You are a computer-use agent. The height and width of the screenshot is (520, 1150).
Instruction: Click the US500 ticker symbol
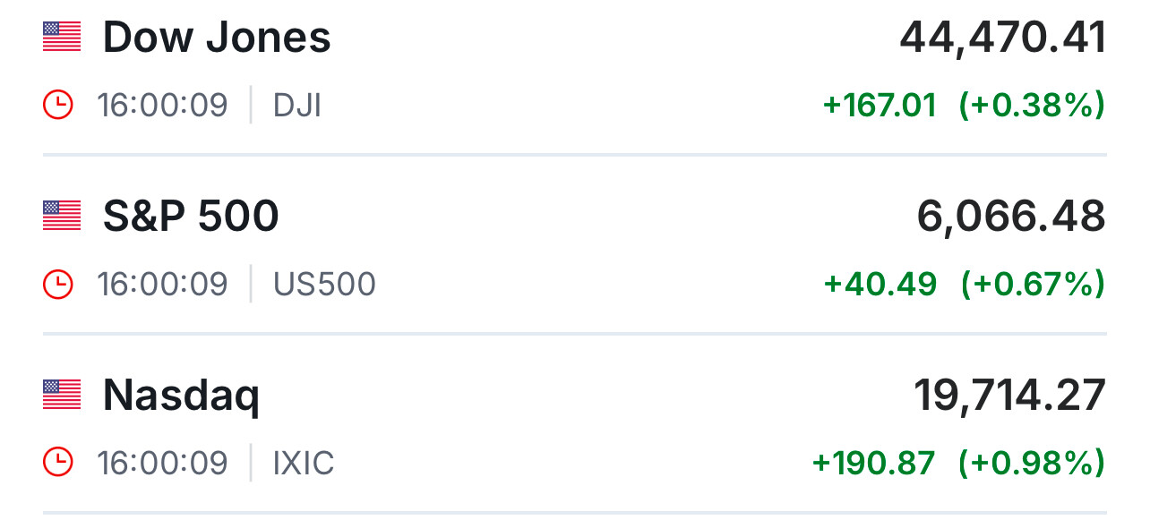pos(324,285)
